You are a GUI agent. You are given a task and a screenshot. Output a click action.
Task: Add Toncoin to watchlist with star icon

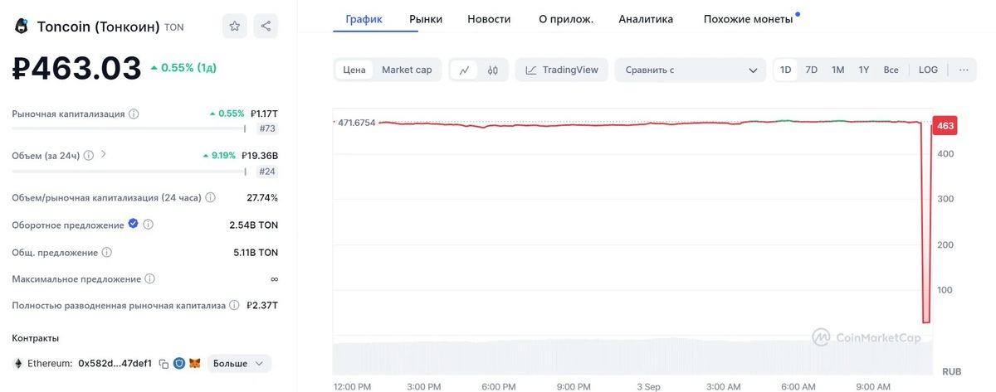coord(235,26)
